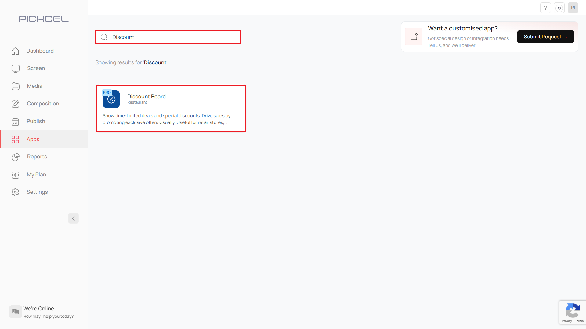Click the Reports pie chart icon
This screenshot has height=329, width=586.
pos(15,157)
